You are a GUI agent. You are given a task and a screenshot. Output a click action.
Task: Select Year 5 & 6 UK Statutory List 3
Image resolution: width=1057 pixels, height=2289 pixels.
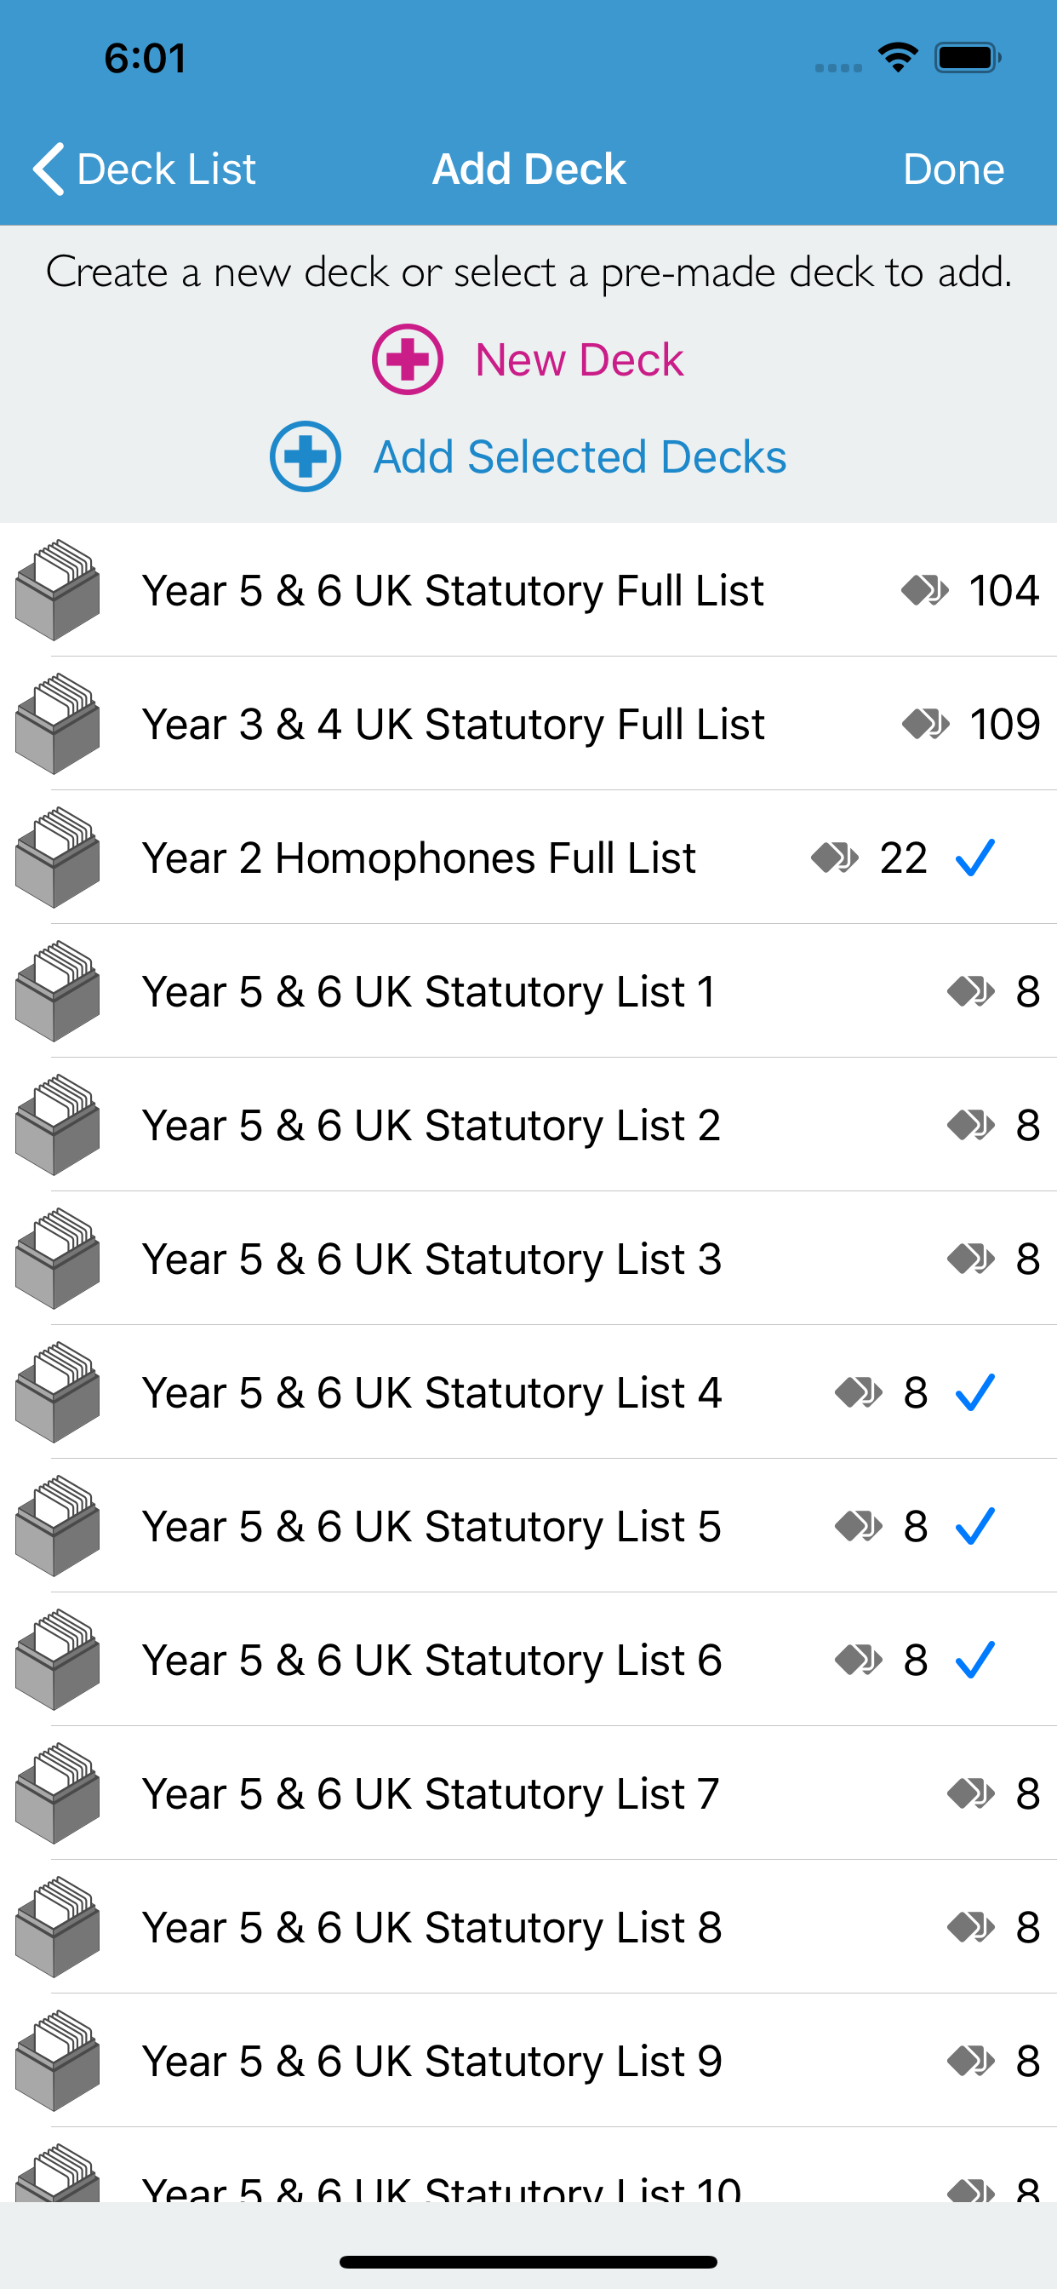coord(528,1259)
